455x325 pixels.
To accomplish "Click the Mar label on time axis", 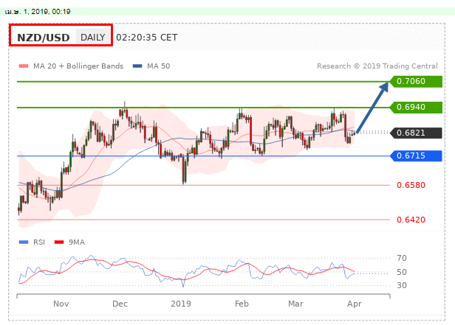I will pos(295,304).
